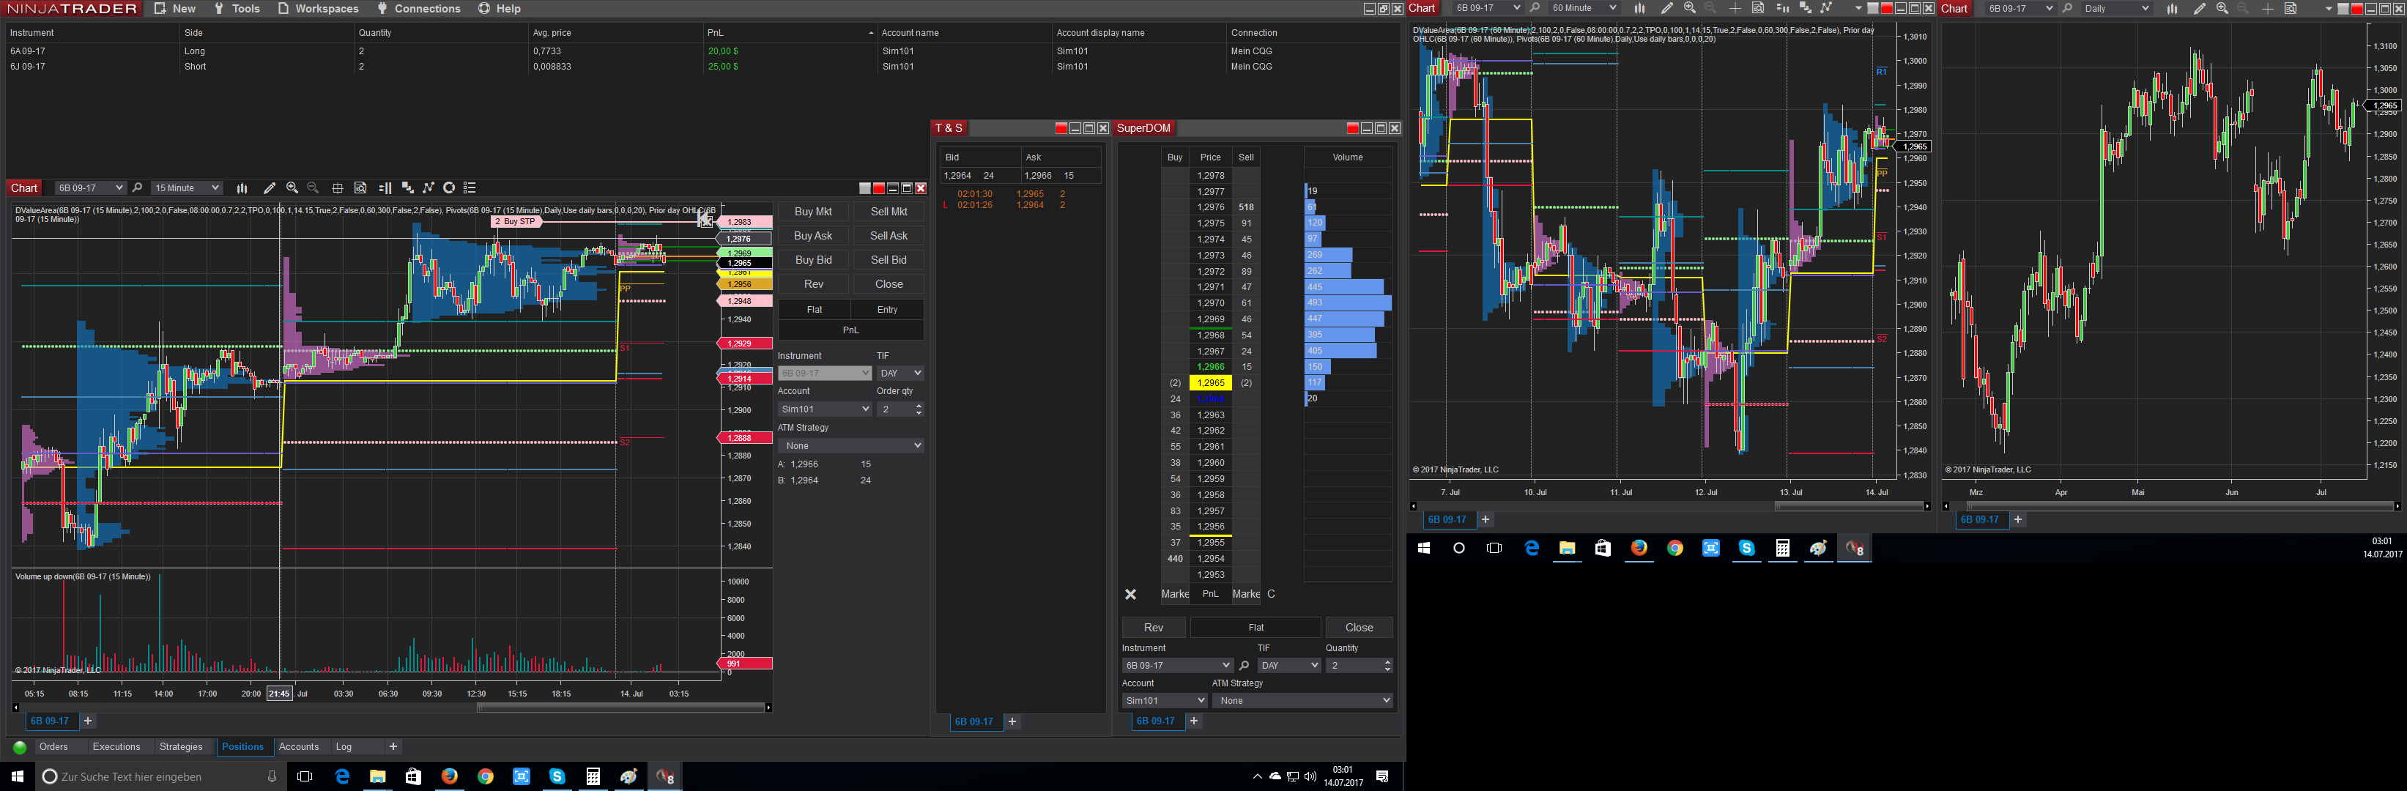Toggle gray link button in 15 Minute chart
This screenshot has height=791, width=2407.
click(x=864, y=189)
